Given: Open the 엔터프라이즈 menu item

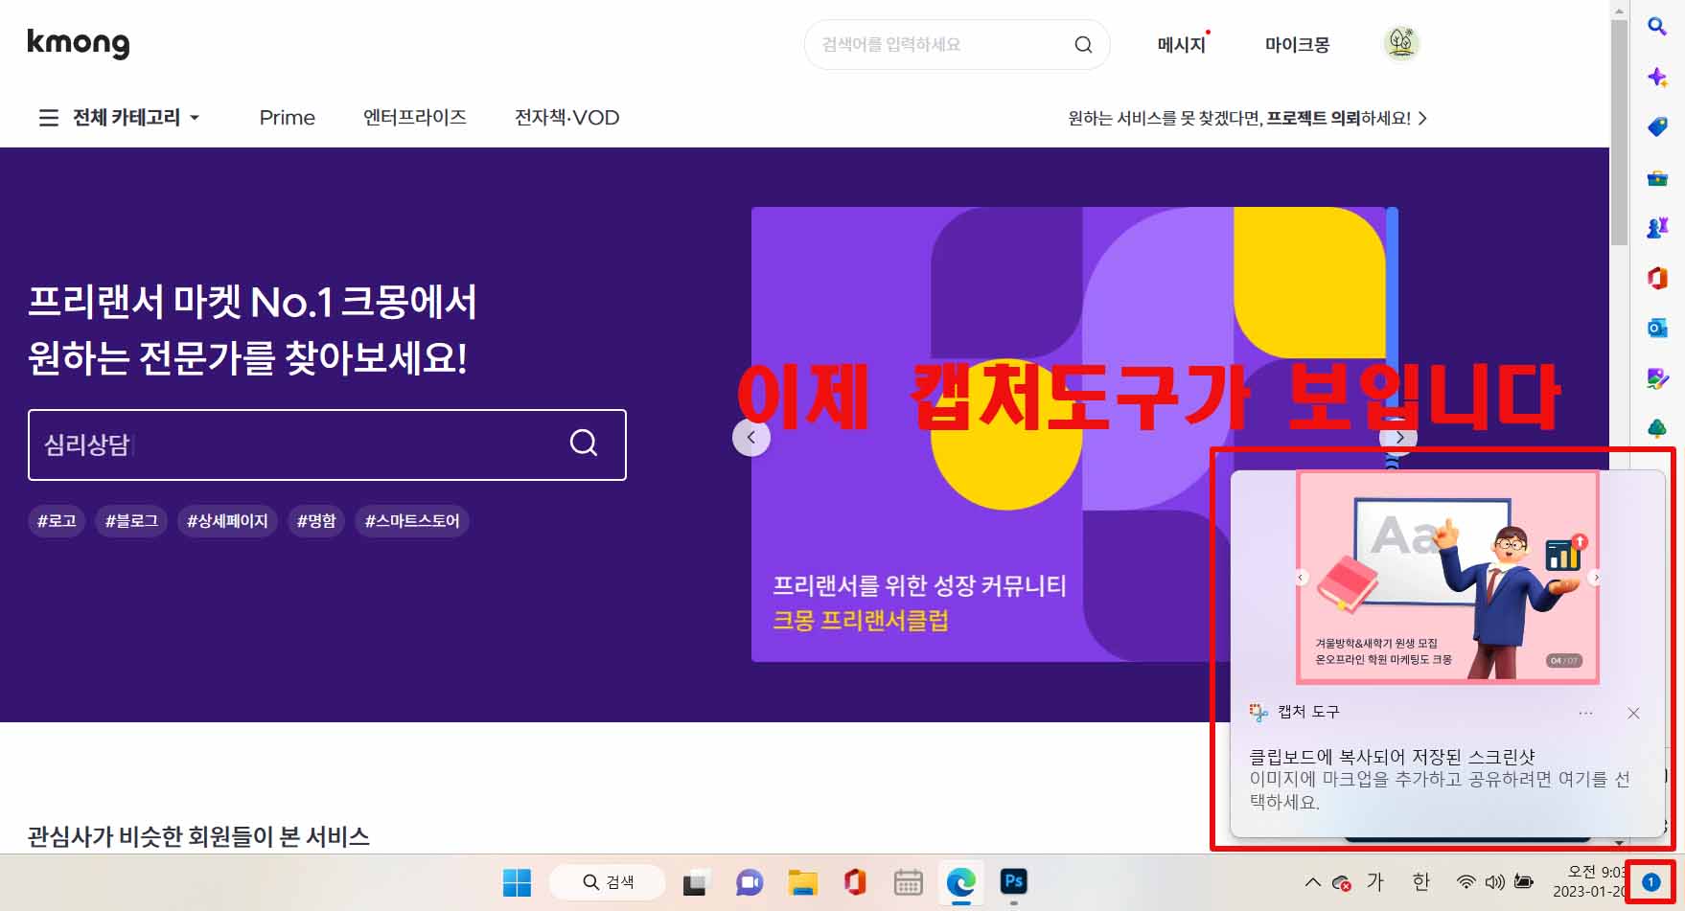Looking at the screenshot, I should [415, 118].
